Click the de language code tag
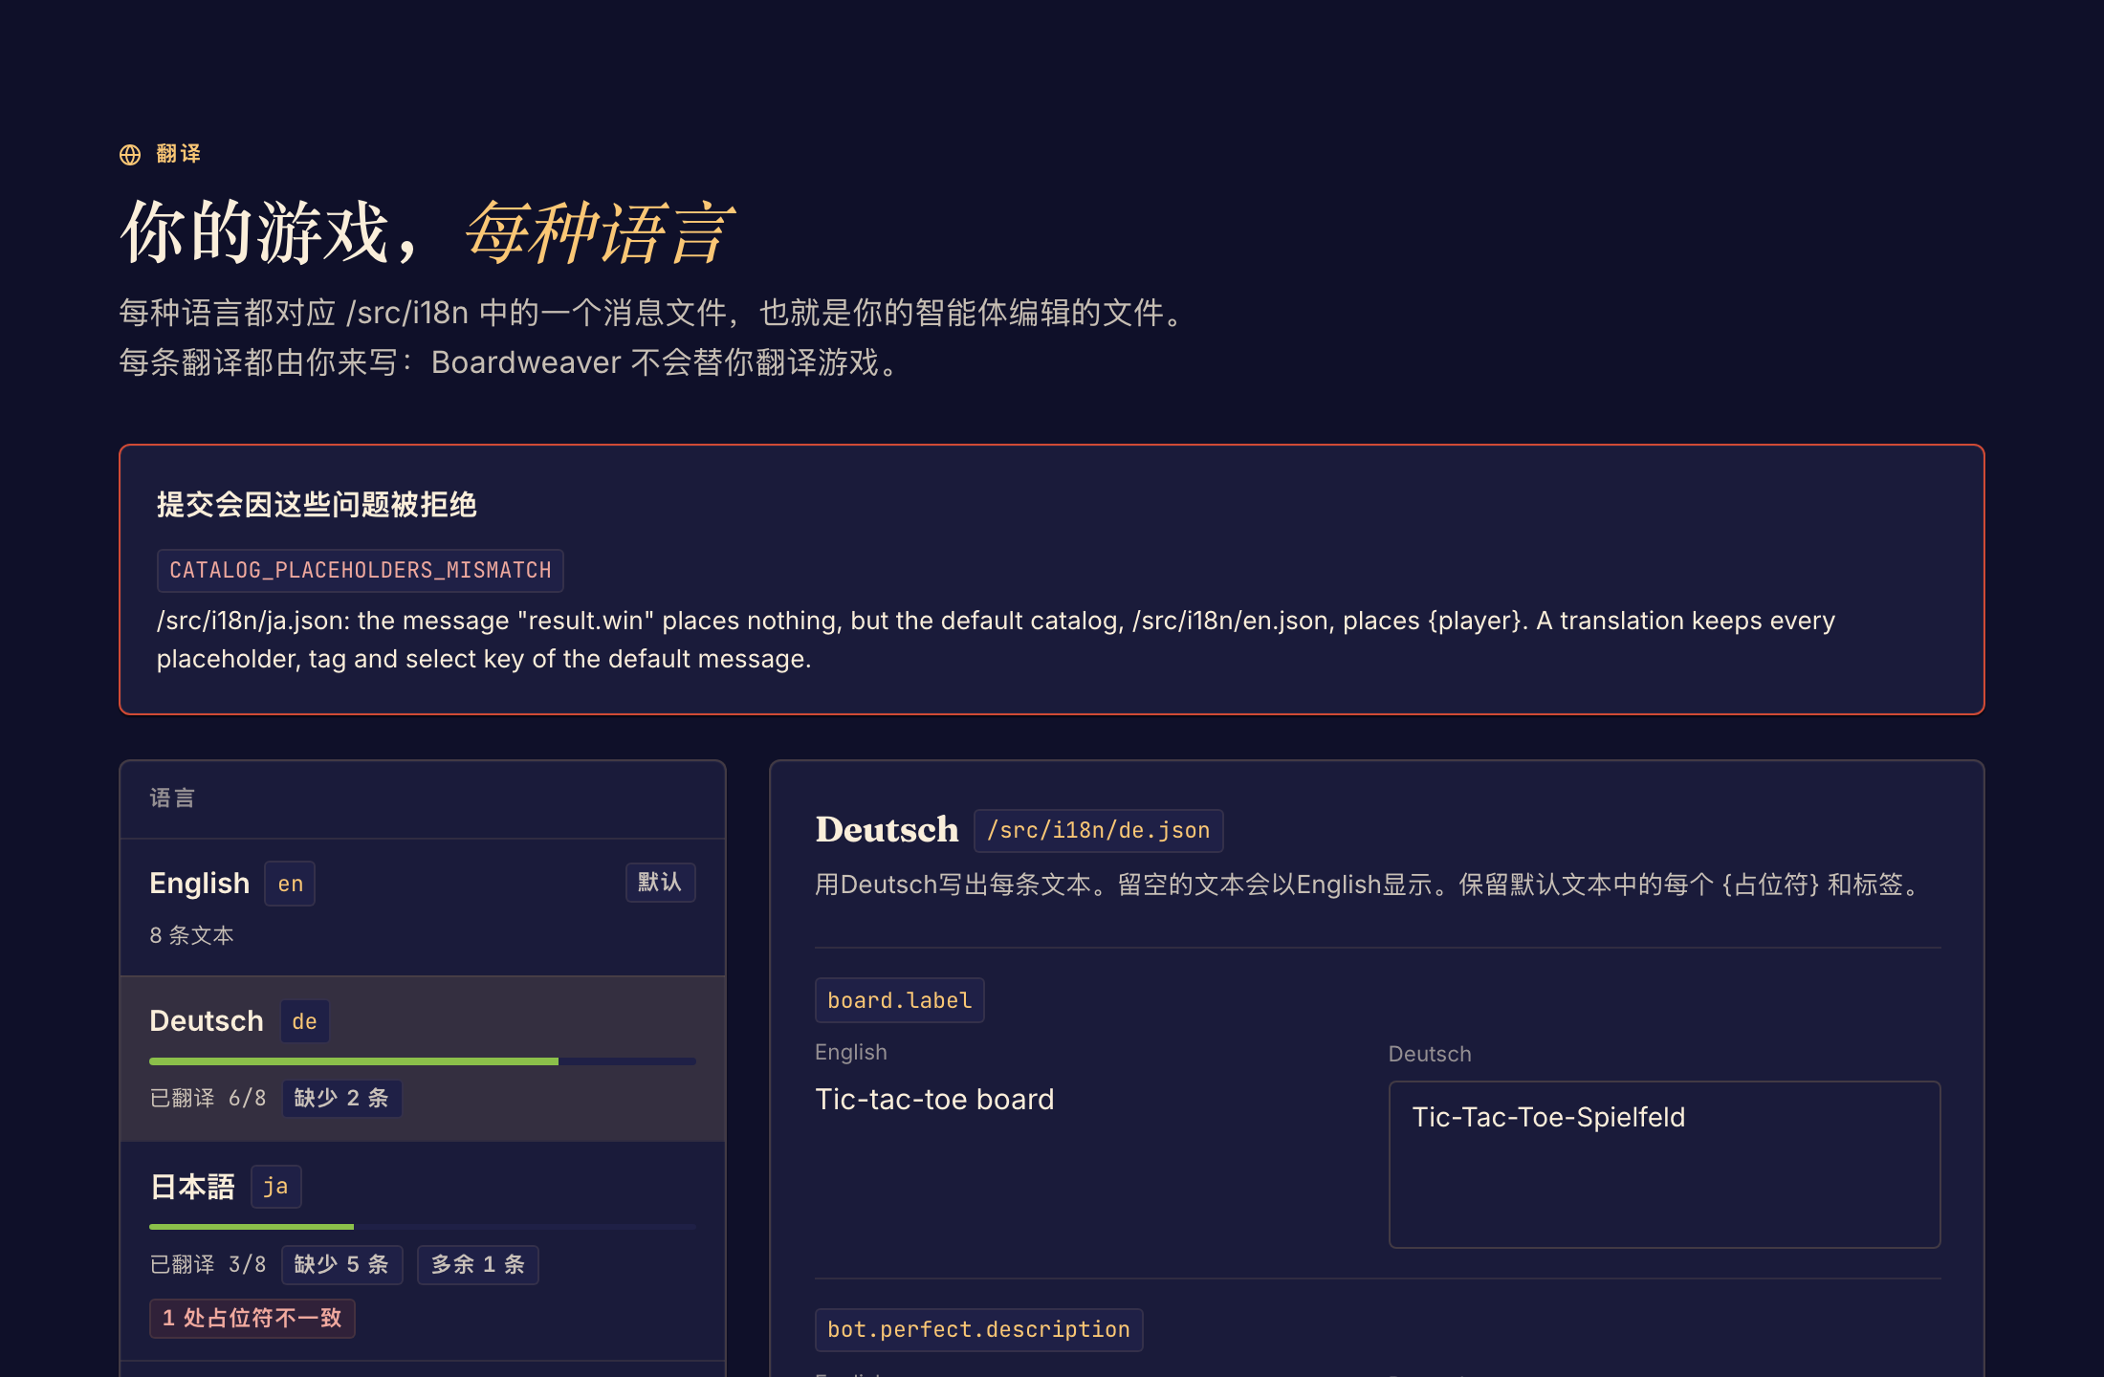This screenshot has height=1377, width=2104. tap(304, 1021)
